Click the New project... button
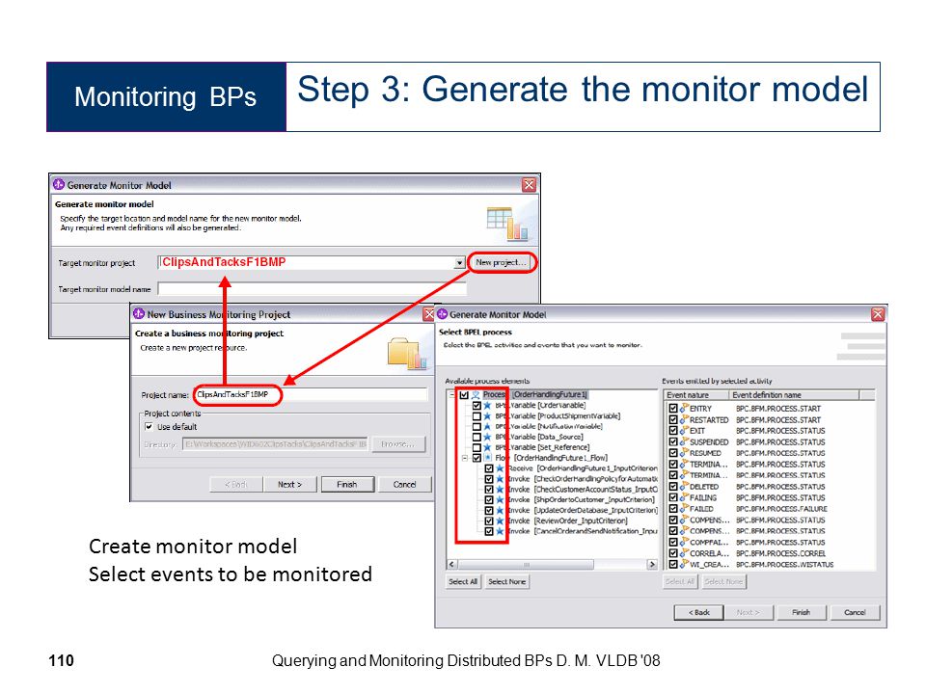 (x=502, y=262)
